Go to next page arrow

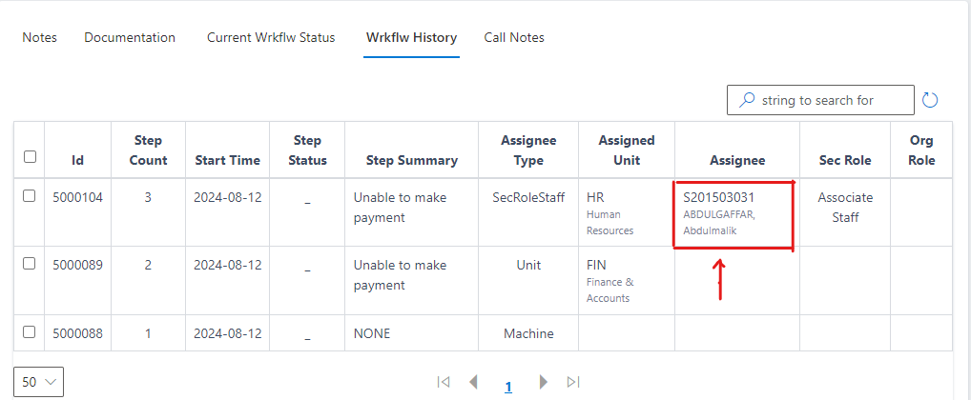pos(544,382)
